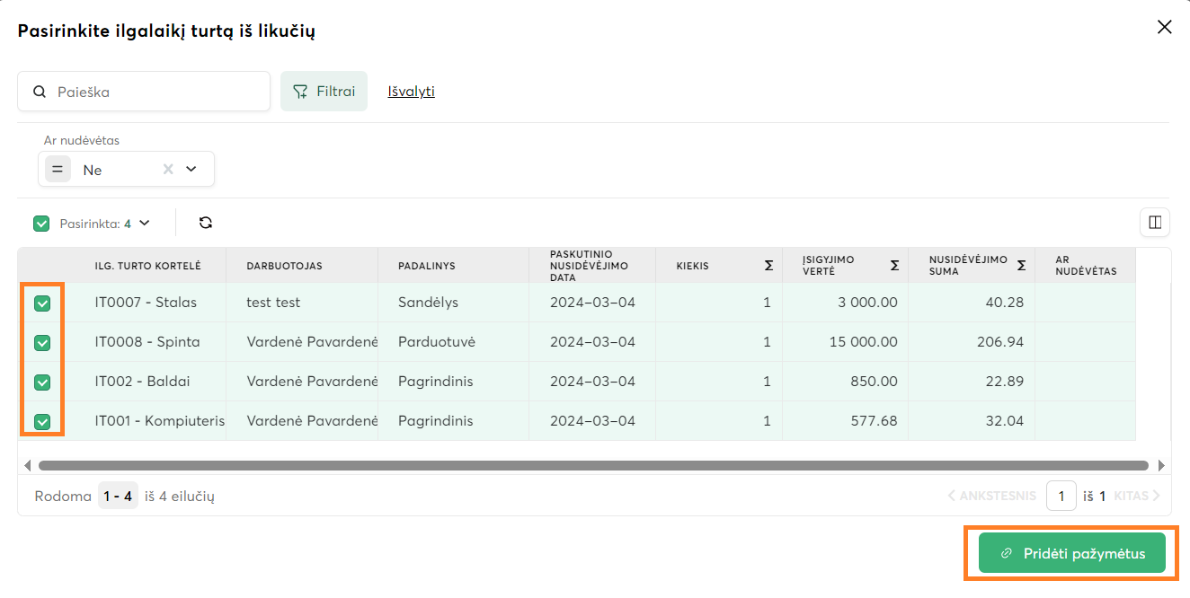Click the refresh table icon
The width and height of the screenshot is (1190, 598).
tap(206, 223)
